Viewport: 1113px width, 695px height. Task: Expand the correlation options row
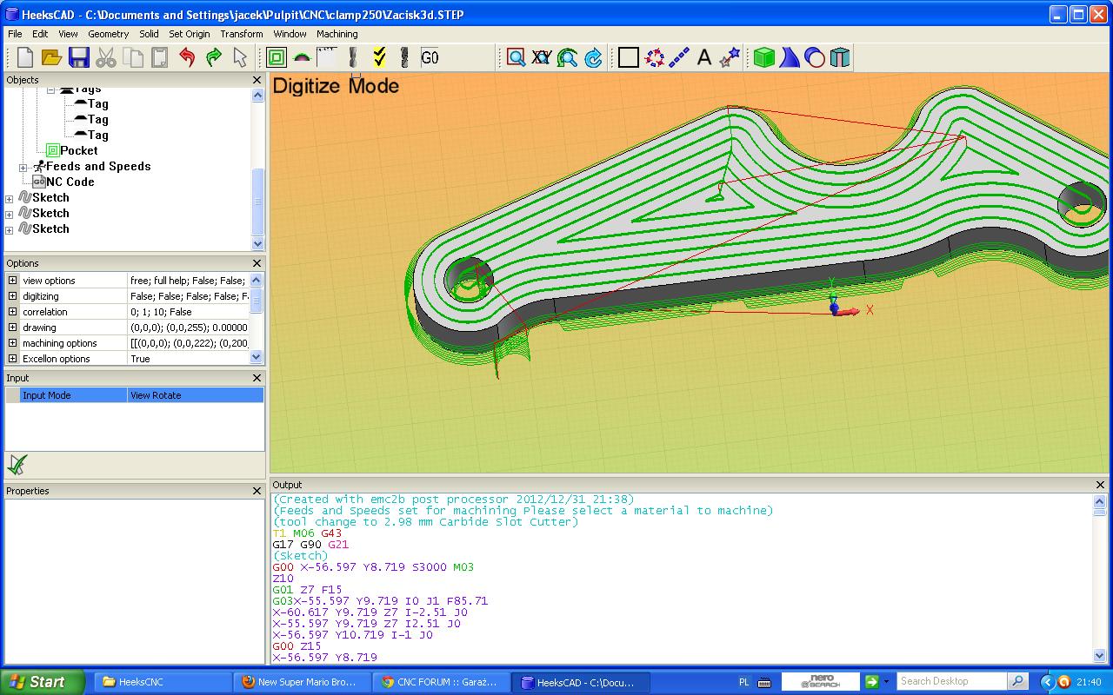click(12, 312)
